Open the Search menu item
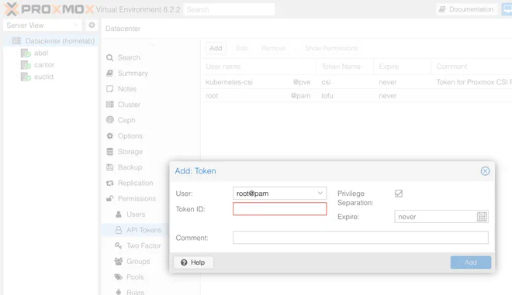 click(x=129, y=58)
